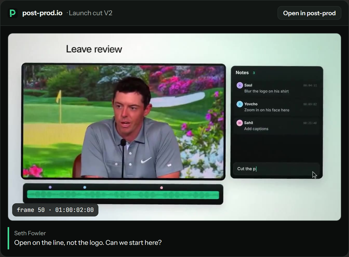Click the 'Leave review' heading
The image size is (349, 257).
pyautogui.click(x=94, y=49)
